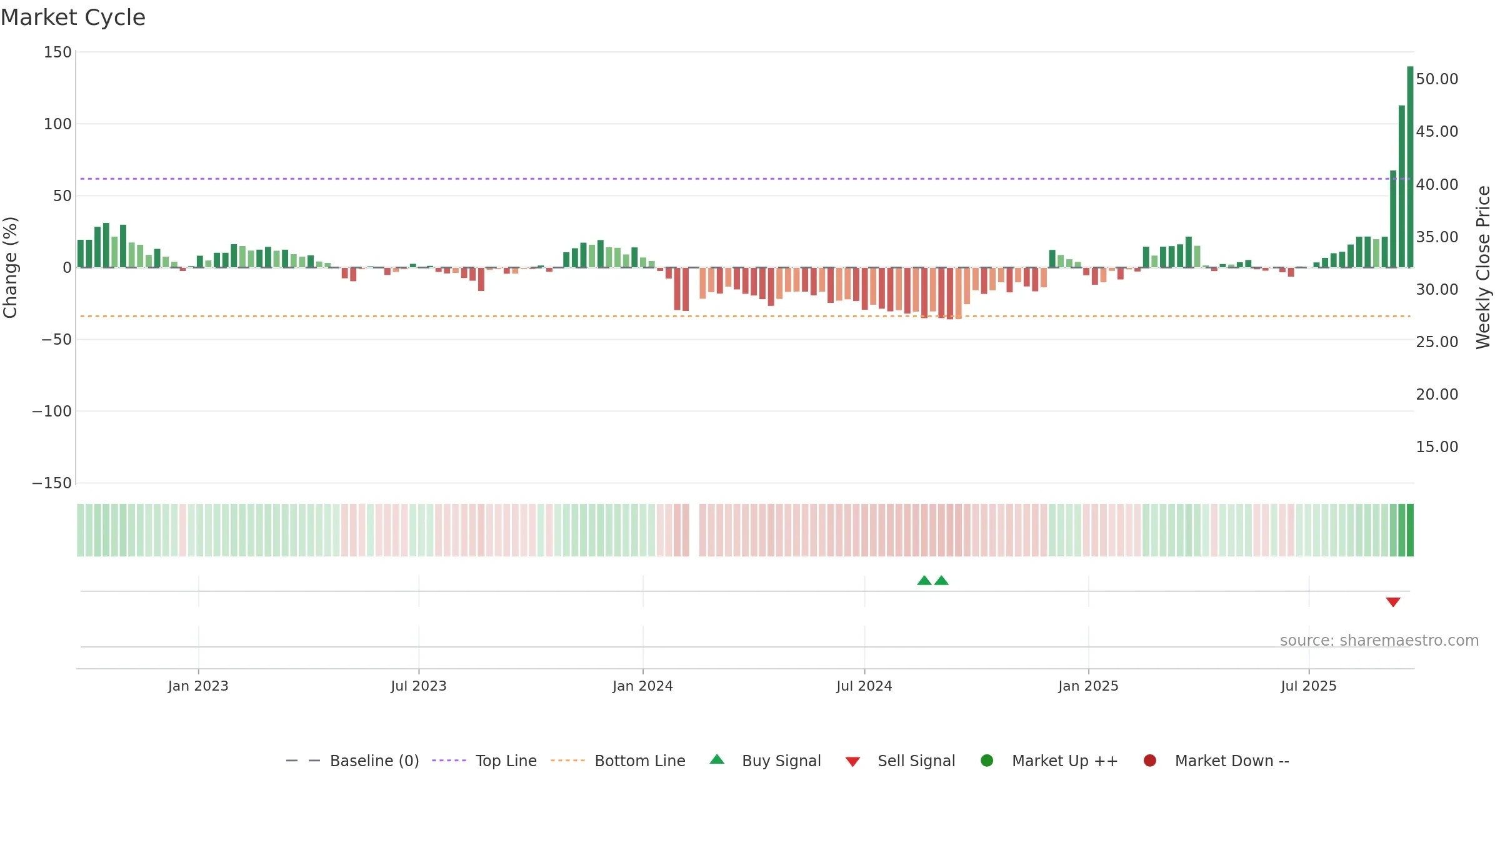The width and height of the screenshot is (1500, 843).
Task: Click the Jan 2023 axis label
Action: click(198, 686)
